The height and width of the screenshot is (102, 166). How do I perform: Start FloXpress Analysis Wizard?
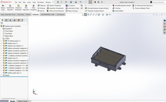point(94,11)
